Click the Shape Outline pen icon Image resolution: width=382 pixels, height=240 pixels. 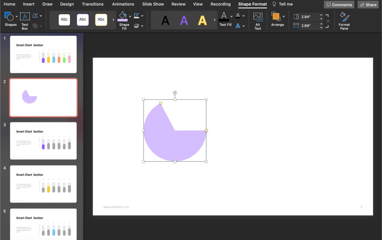pos(137,16)
